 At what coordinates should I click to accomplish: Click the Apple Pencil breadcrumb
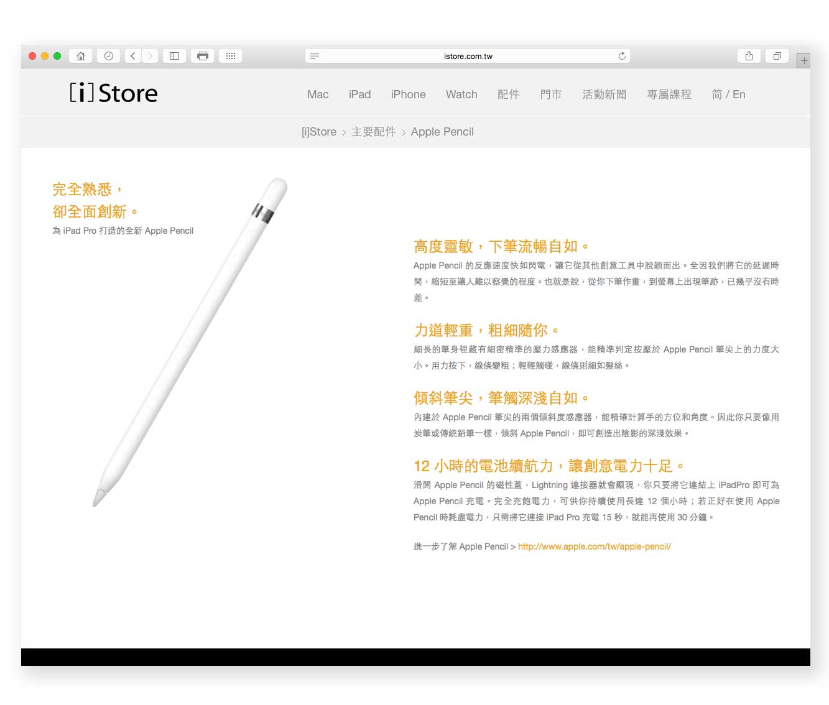[442, 132]
